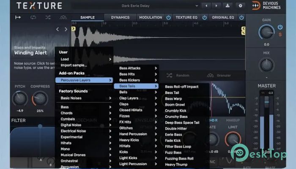Open Light Percussion submenu
The image size is (296, 169).
136,164
